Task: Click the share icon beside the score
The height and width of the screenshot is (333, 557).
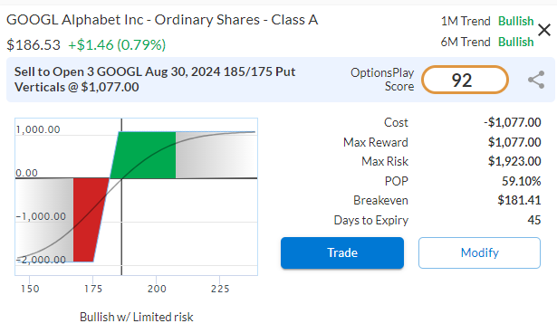Action: [536, 80]
